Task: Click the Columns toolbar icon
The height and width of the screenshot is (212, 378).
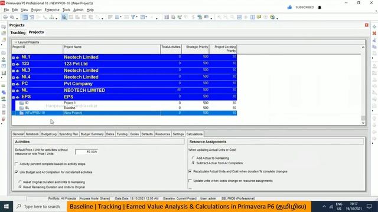Action: [118, 17]
